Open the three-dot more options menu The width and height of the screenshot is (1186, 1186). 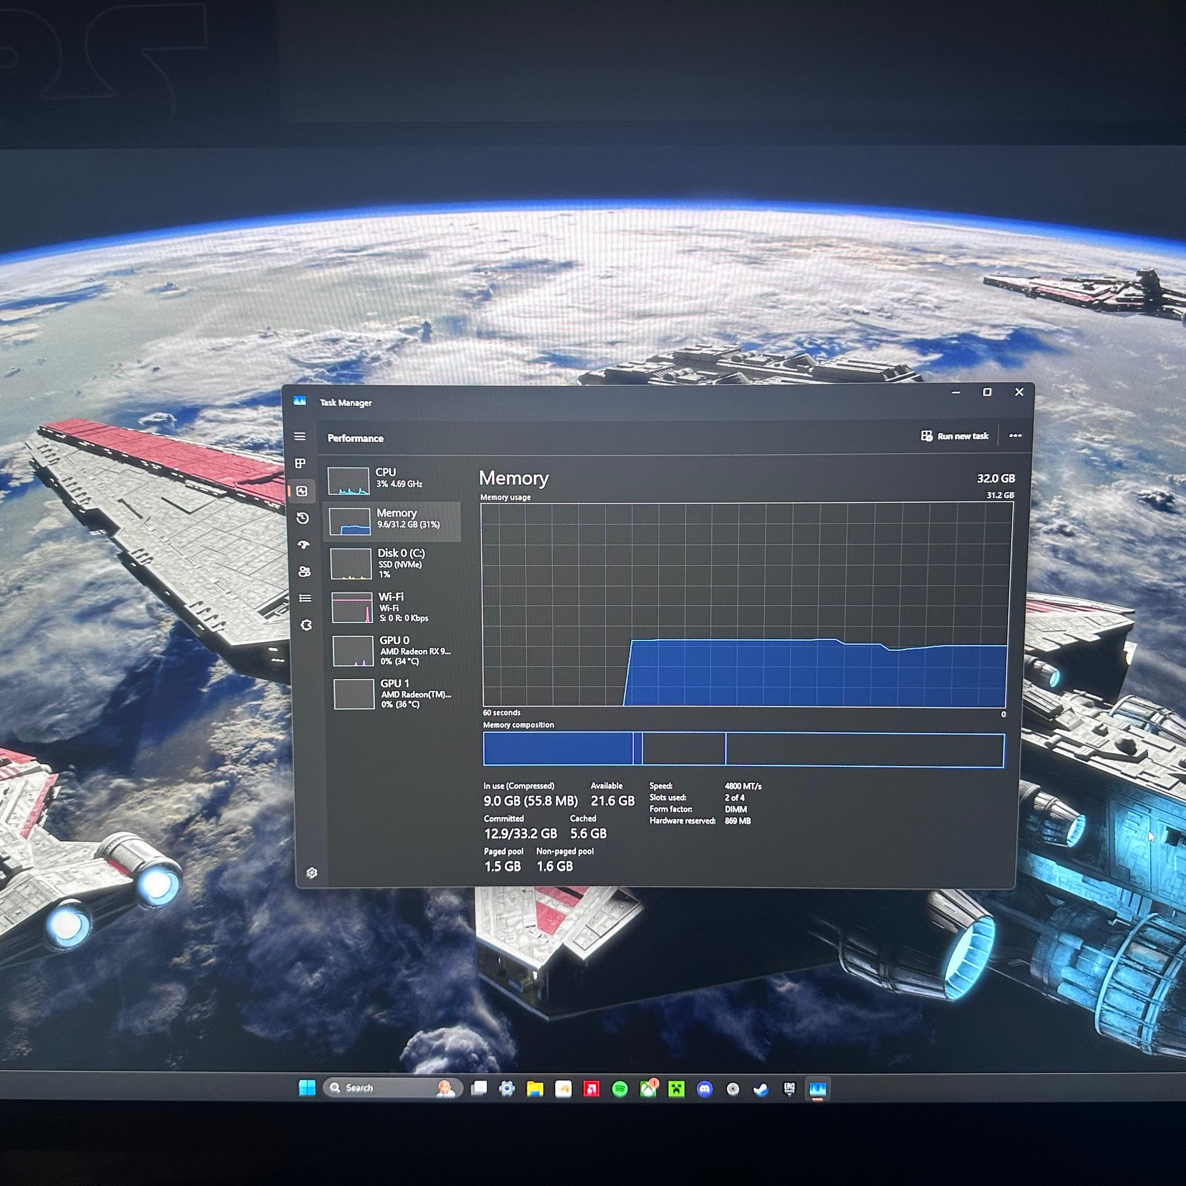pyautogui.click(x=1015, y=435)
